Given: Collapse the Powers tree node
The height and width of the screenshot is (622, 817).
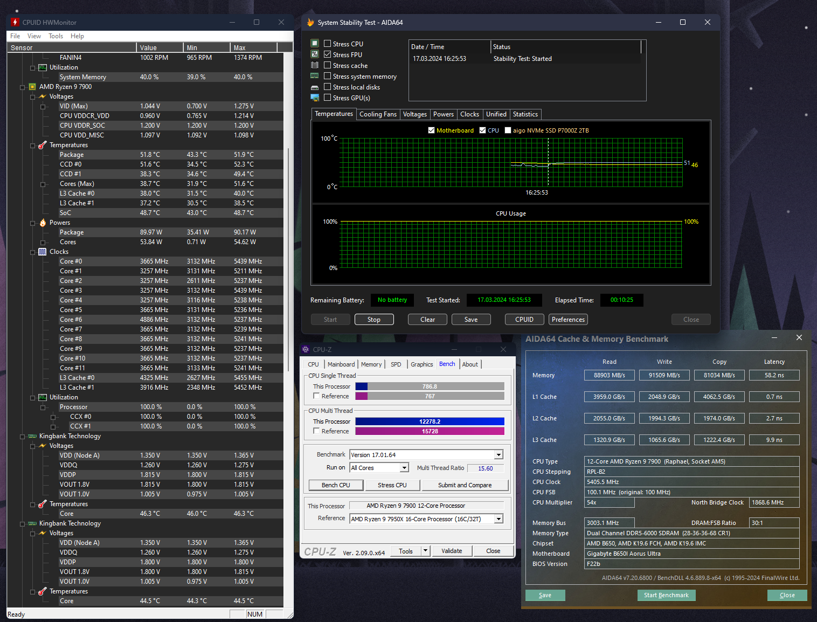Looking at the screenshot, I should point(32,223).
